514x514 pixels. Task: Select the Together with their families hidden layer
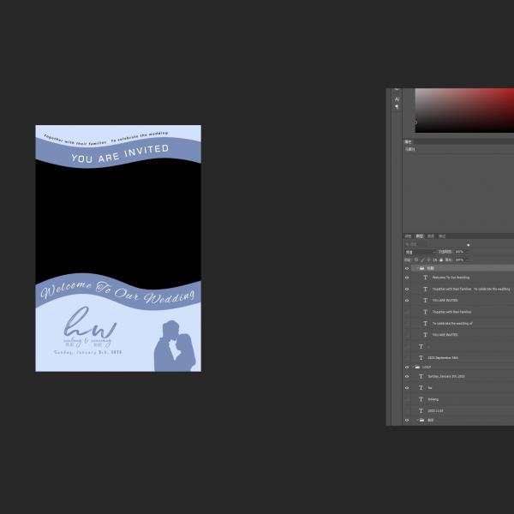click(x=452, y=312)
